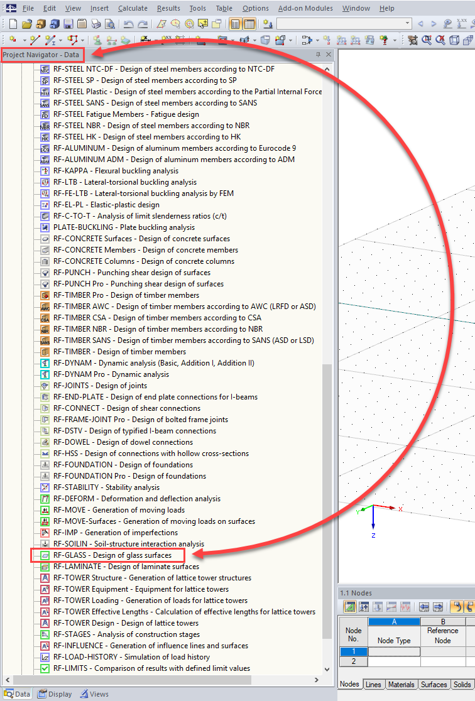Image resolution: width=475 pixels, height=701 pixels.
Task: Click column A header in Nodes table
Action: pos(394,621)
